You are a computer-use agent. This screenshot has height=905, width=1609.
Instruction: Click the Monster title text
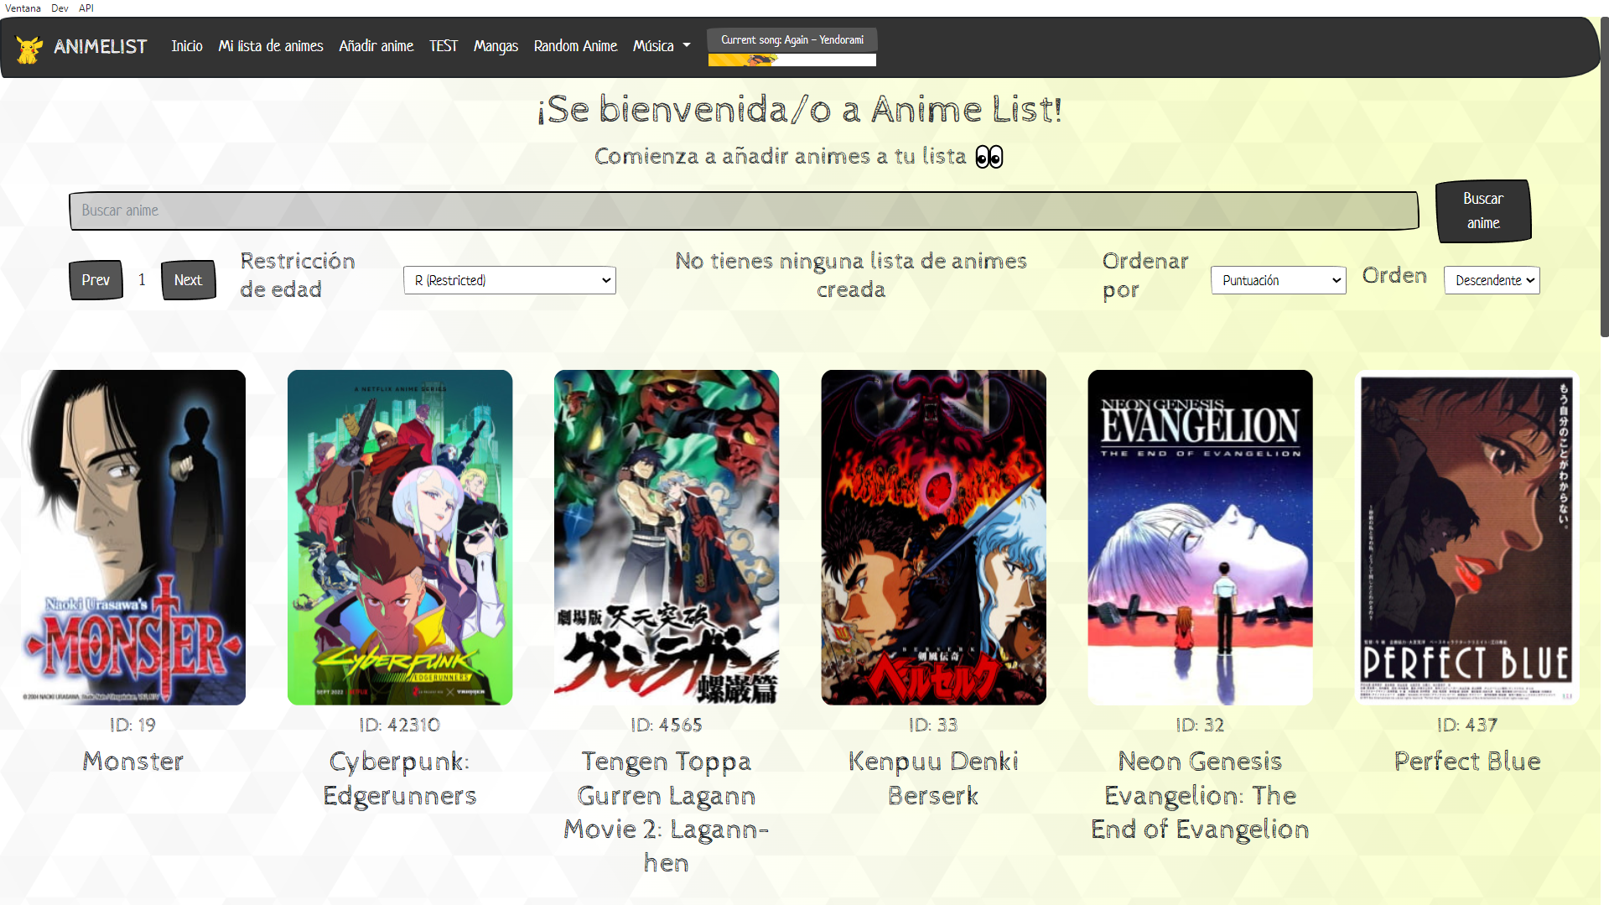point(133,762)
